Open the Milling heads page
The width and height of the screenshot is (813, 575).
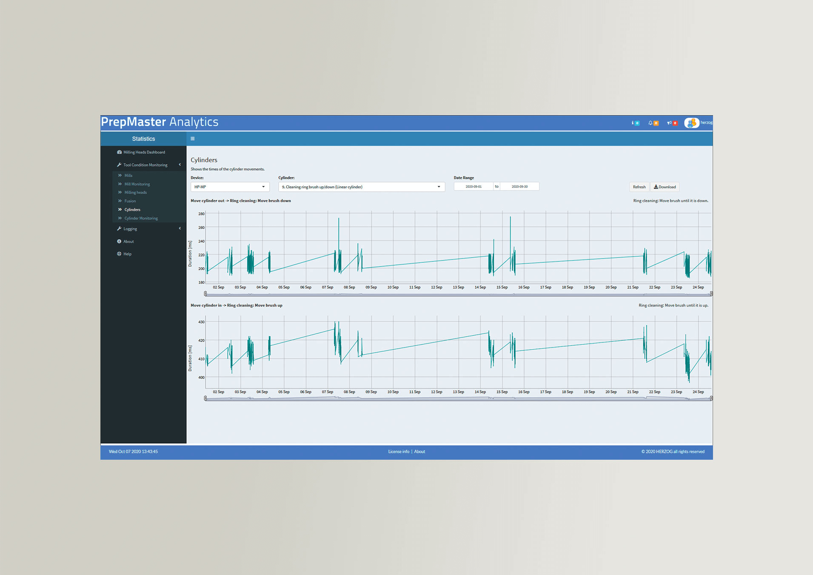click(x=135, y=192)
